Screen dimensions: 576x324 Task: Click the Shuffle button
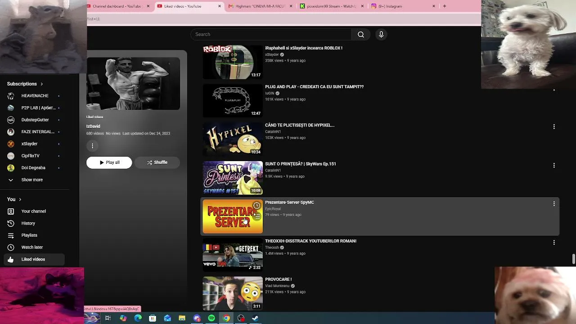157,162
